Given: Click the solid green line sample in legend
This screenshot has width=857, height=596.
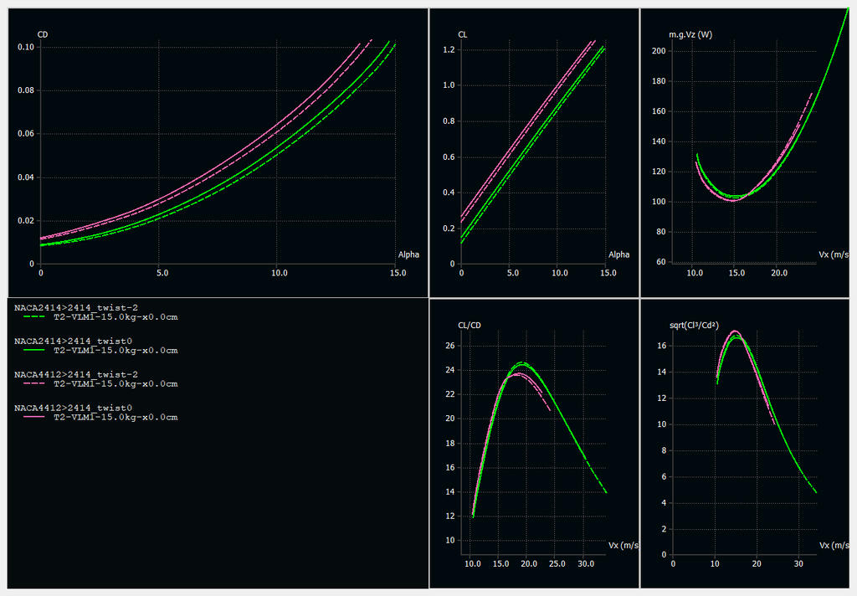Looking at the screenshot, I should pyautogui.click(x=33, y=351).
